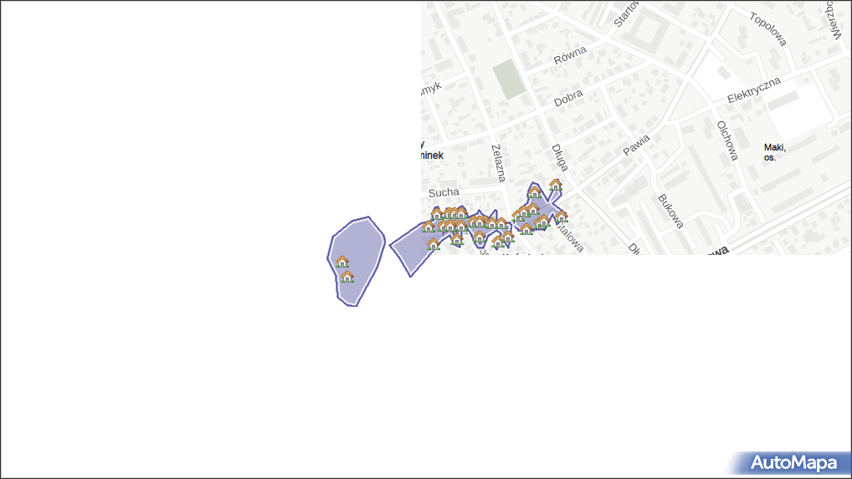Click the upper house marker in the isolated left polygon
Image resolution: width=852 pixels, height=479 pixels.
point(342,262)
